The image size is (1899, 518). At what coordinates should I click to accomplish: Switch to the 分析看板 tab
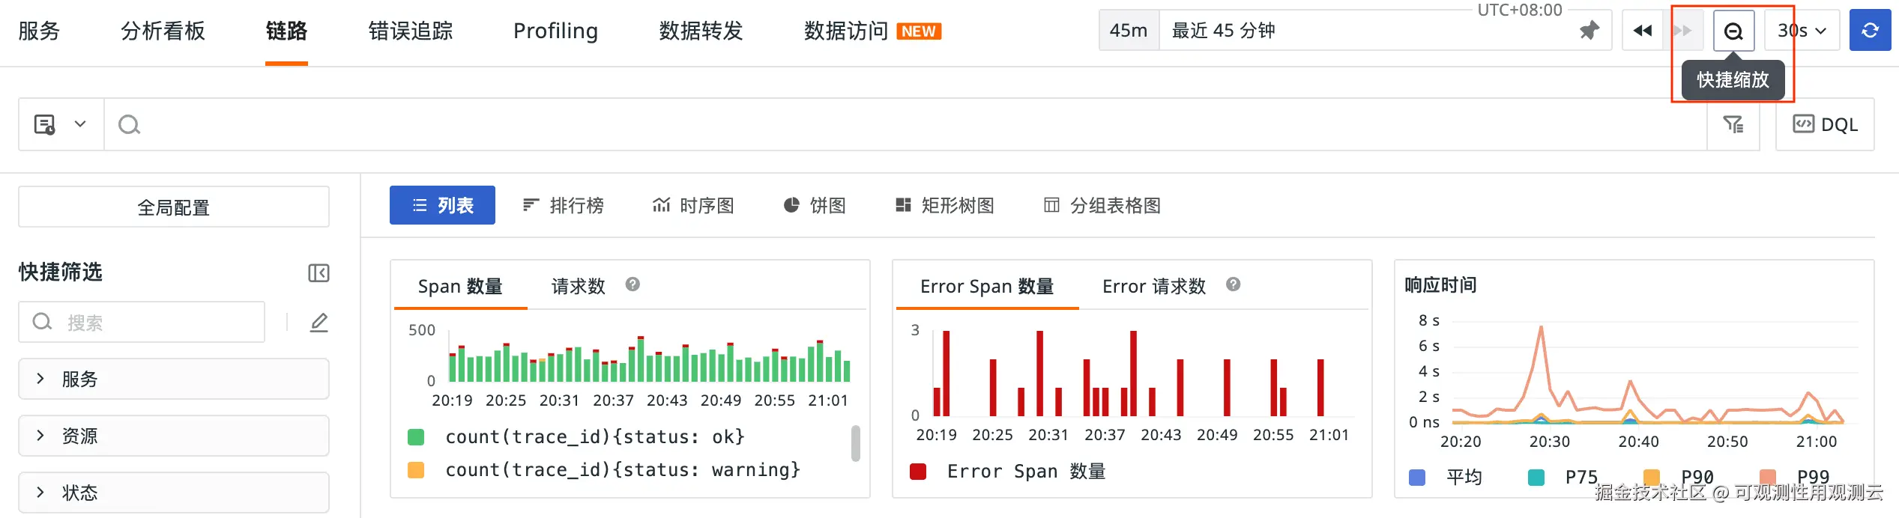(163, 31)
